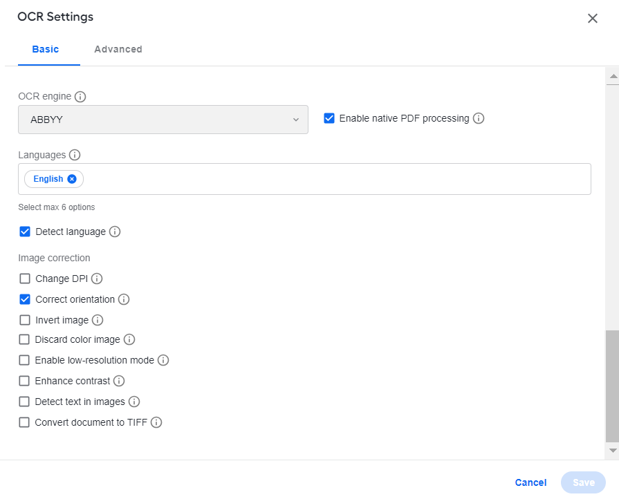This screenshot has height=499, width=619.
Task: Click info icon next to Enhance contrast
Action: 119,381
